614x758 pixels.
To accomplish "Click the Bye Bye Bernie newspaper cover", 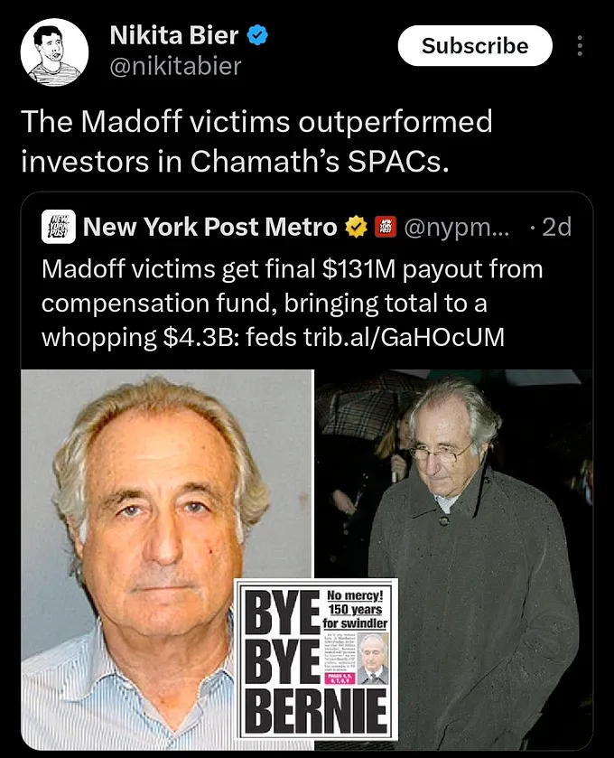I will pos(316,659).
